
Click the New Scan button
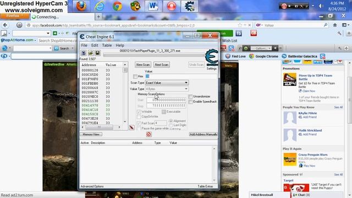(x=143, y=65)
